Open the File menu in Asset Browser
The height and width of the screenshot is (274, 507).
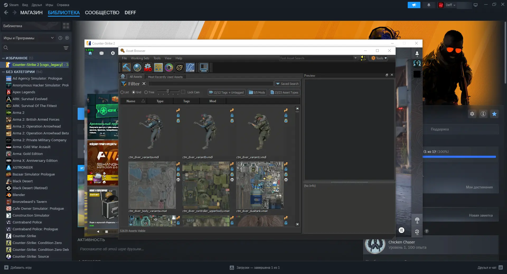(x=124, y=58)
